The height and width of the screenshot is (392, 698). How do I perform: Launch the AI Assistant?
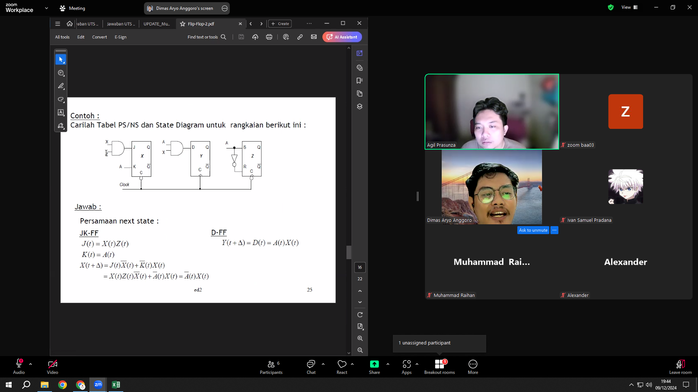click(x=342, y=37)
